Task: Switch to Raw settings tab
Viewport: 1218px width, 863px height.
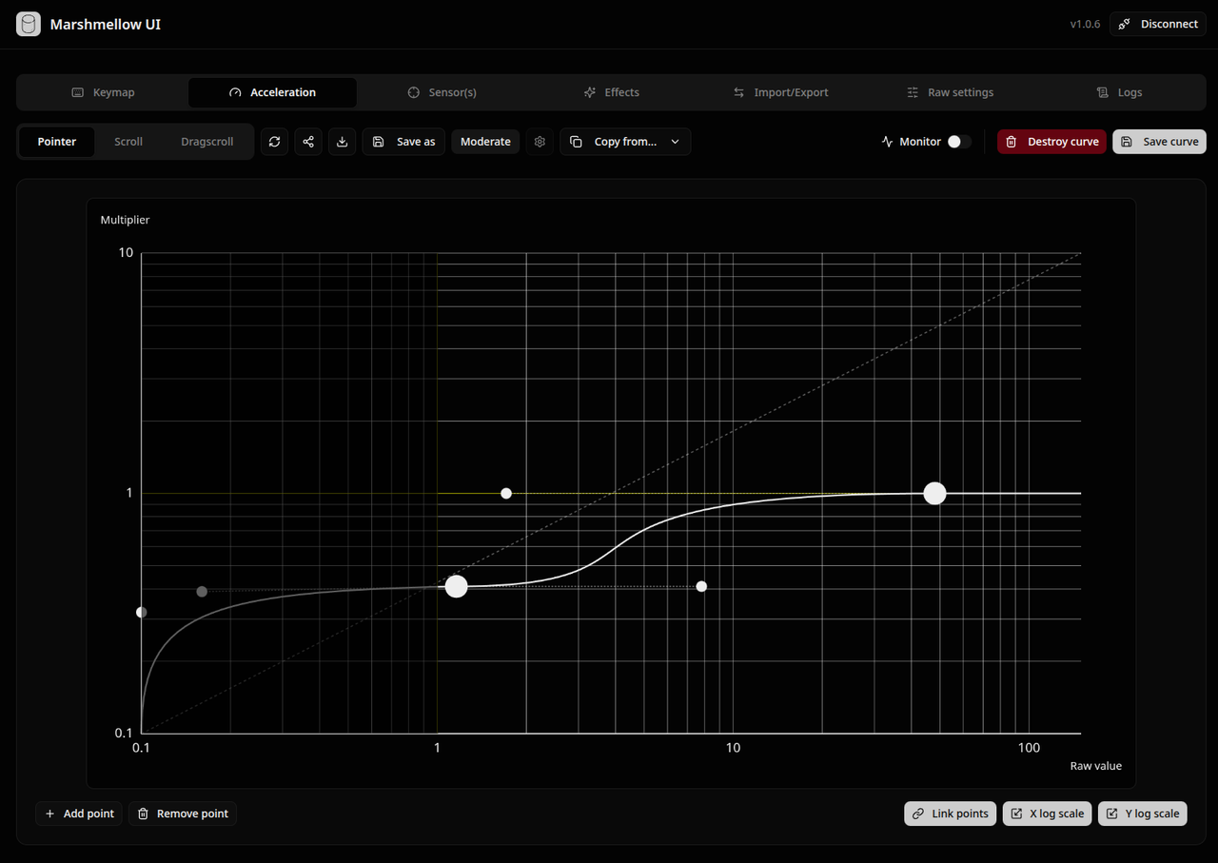Action: 950,92
